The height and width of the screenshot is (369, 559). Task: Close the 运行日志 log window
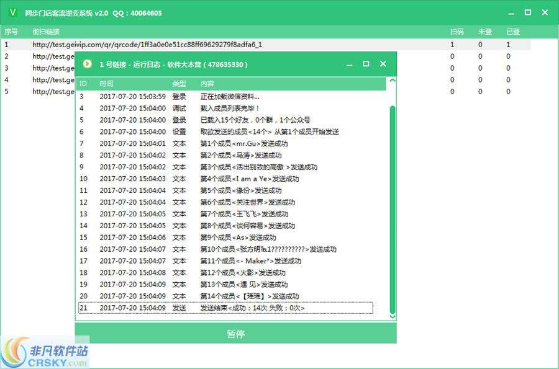[383, 64]
